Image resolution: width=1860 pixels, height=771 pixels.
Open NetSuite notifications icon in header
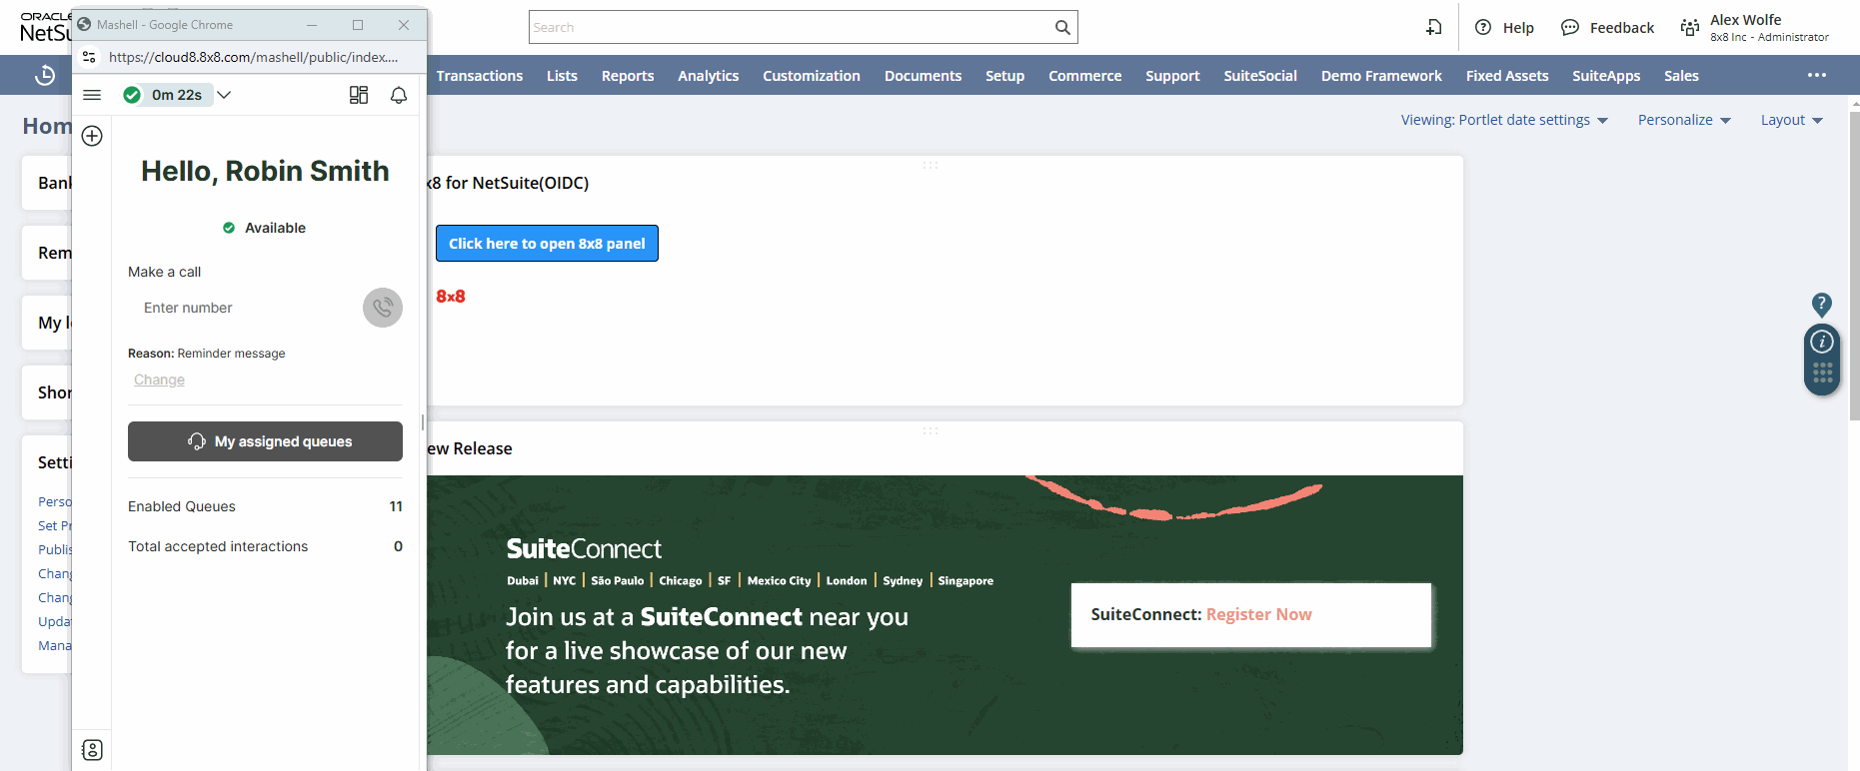(1434, 27)
